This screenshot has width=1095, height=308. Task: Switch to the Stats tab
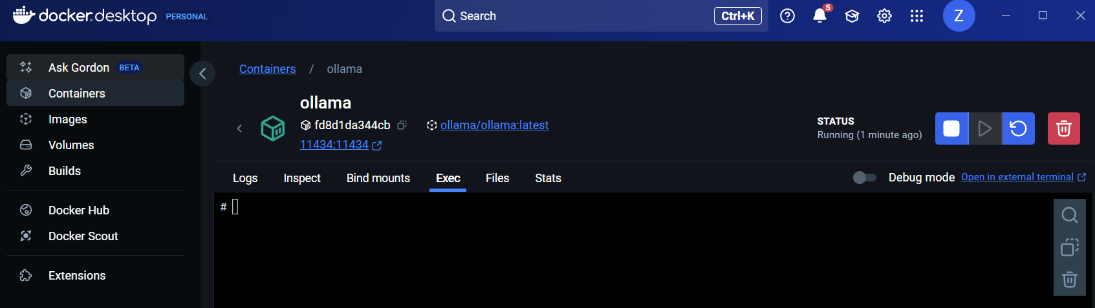(548, 178)
